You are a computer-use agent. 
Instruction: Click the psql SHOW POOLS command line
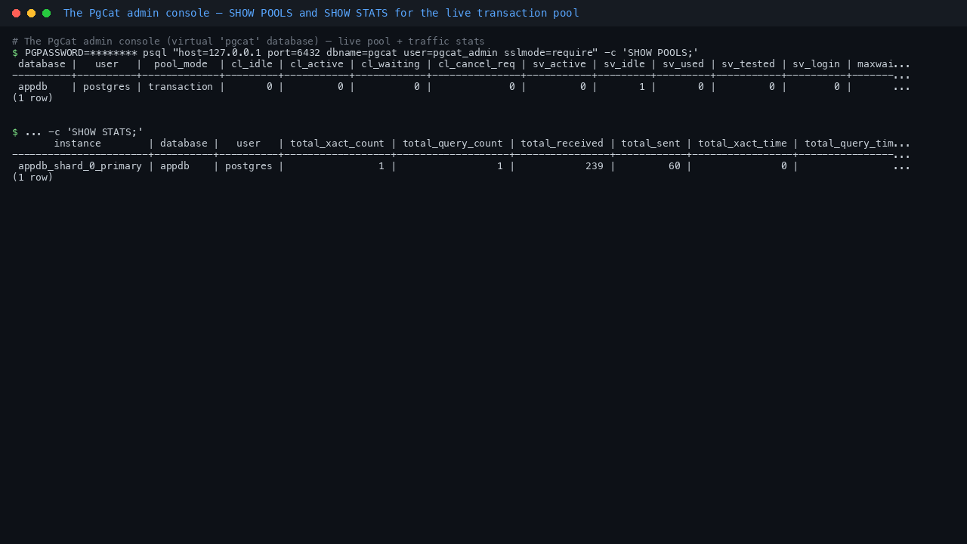coord(355,52)
